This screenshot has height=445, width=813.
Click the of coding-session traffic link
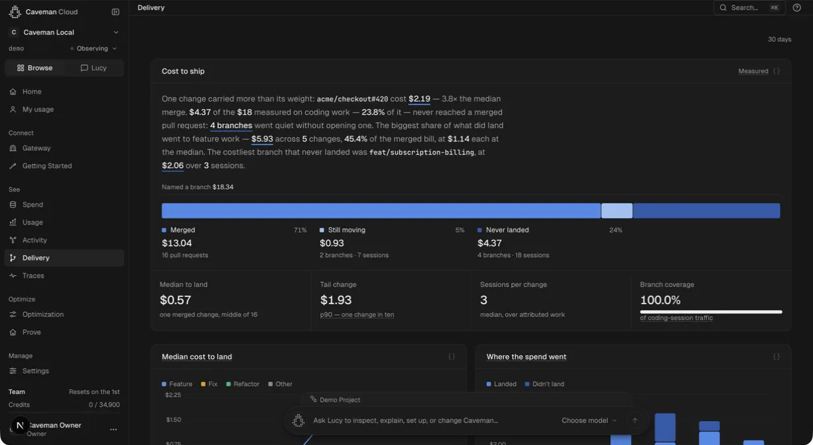(x=676, y=318)
